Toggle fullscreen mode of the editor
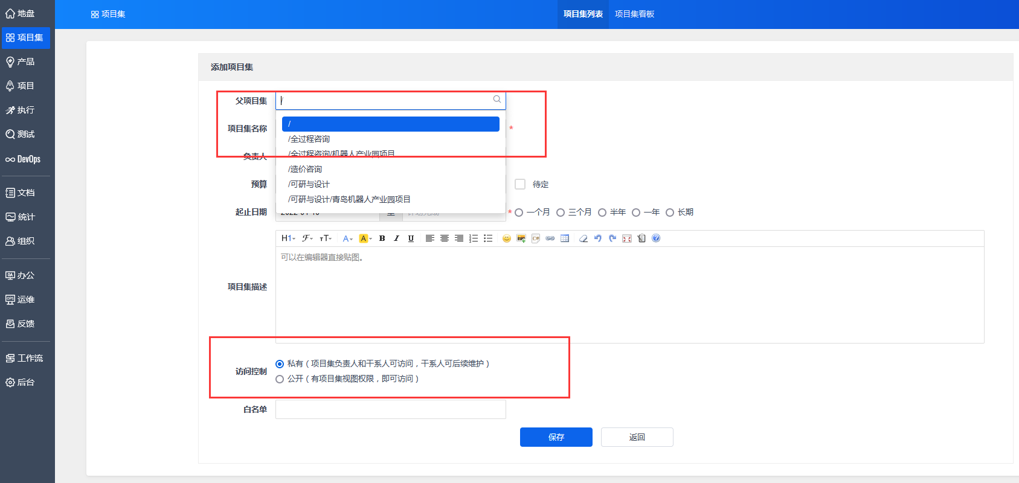Image resolution: width=1019 pixels, height=483 pixels. coord(627,238)
